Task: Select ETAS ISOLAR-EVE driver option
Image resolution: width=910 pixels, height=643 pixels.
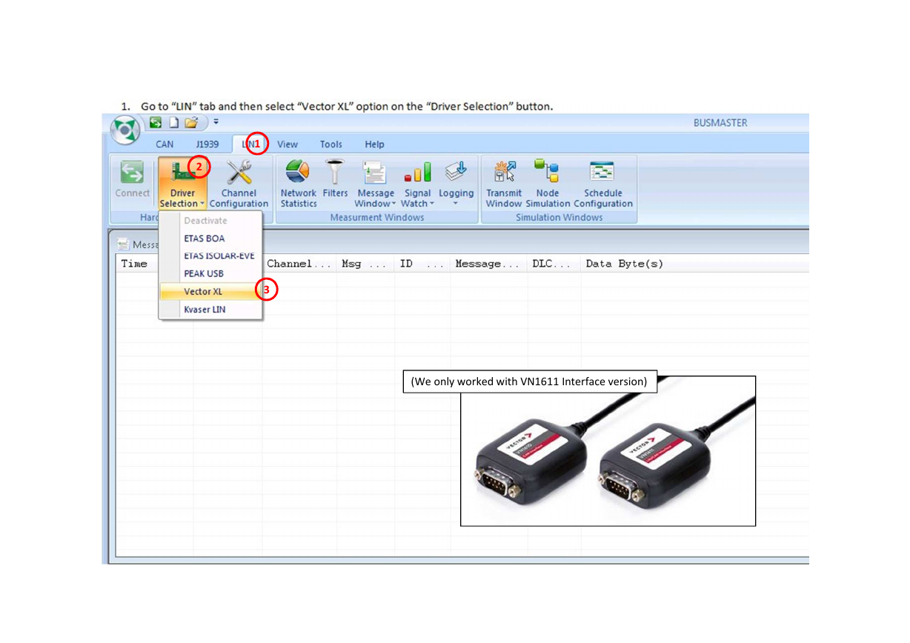Action: pos(210,256)
